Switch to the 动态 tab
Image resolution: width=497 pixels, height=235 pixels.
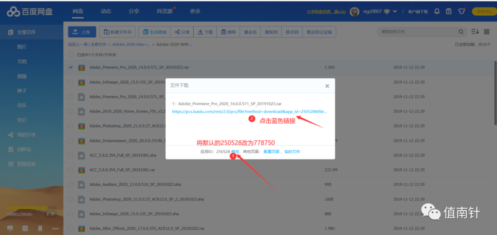pos(106,11)
